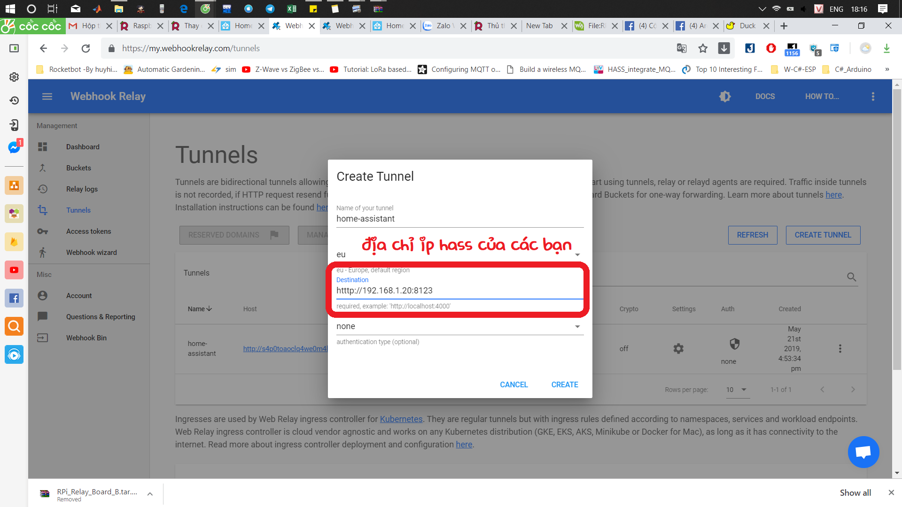
Task: Open Facebook in the browser sidebar
Action: coord(14,298)
